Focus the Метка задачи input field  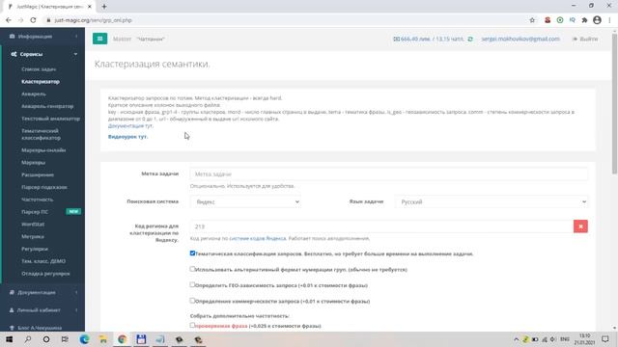(388, 173)
